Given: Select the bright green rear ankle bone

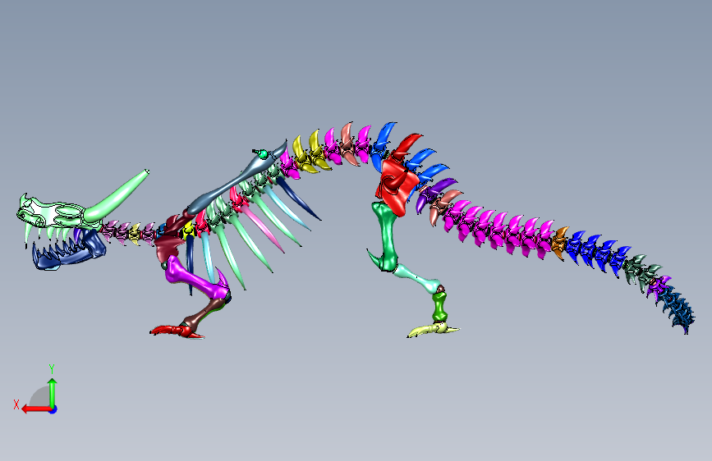Looking at the screenshot, I should click(439, 307).
